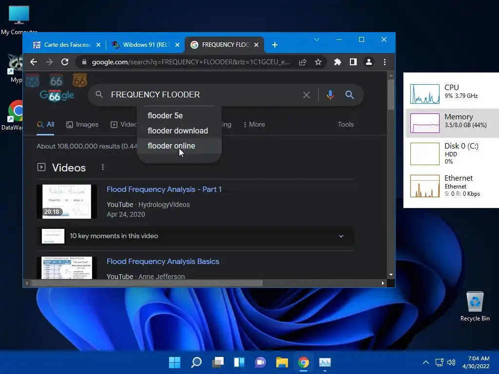Open Task Manager taskbar icon
Image resolution: width=499 pixels, height=374 pixels.
coord(325,362)
